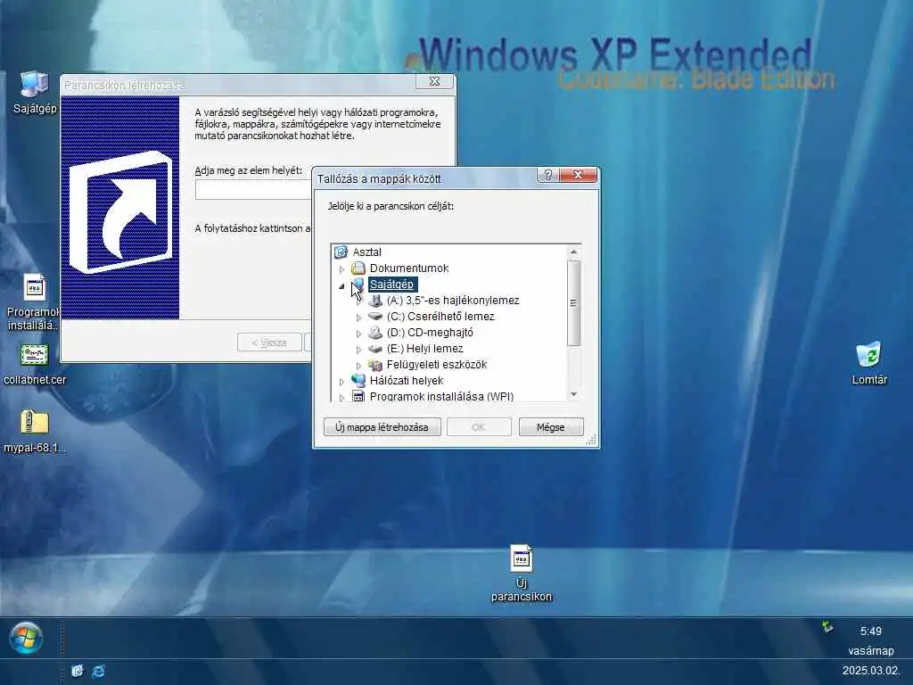Click the Asztal desktop icon in tree

tap(341, 252)
